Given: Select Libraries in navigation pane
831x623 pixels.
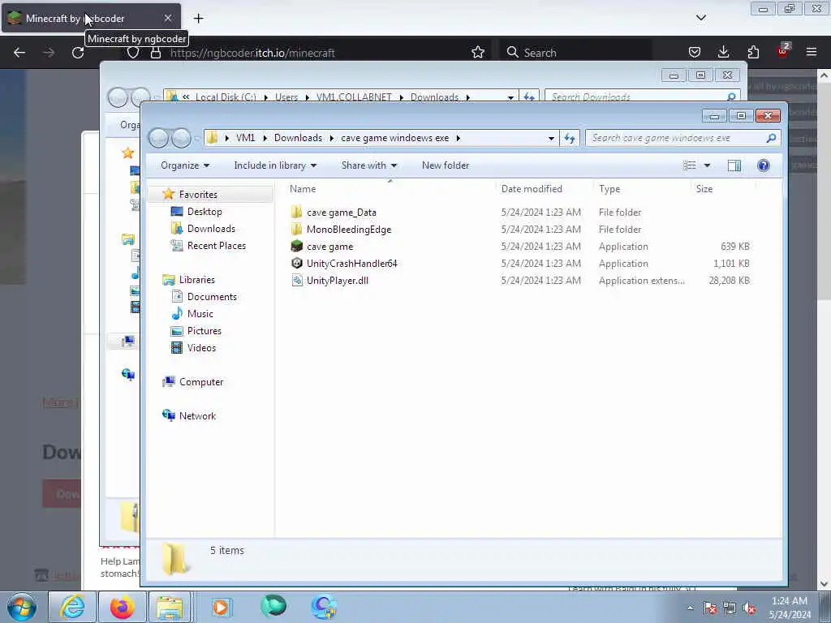Looking at the screenshot, I should point(196,280).
